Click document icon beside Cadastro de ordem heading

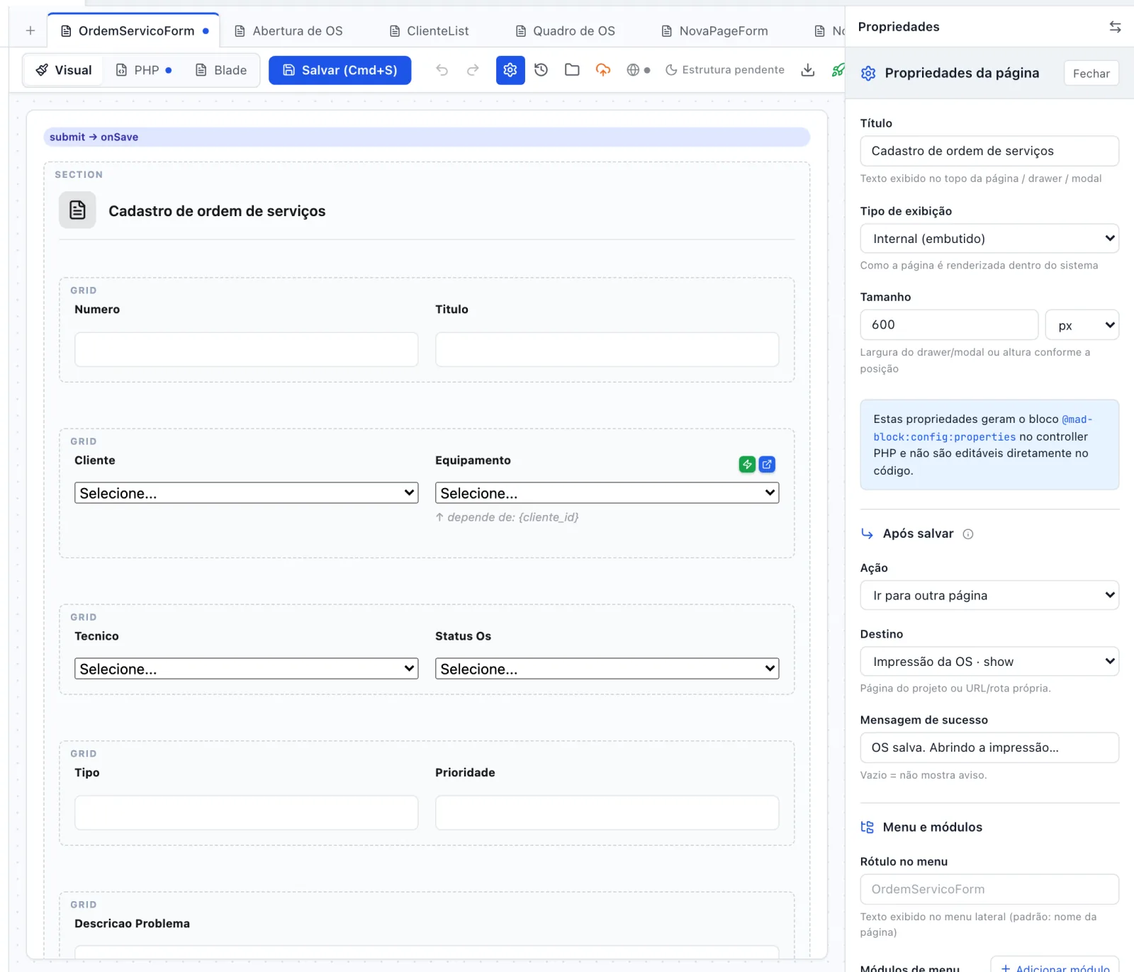(x=77, y=210)
